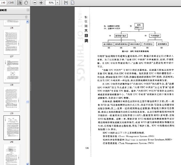The height and width of the screenshot is (165, 181).
Task: Click the Real-time in-memory Event Database line
Action: click(137, 140)
